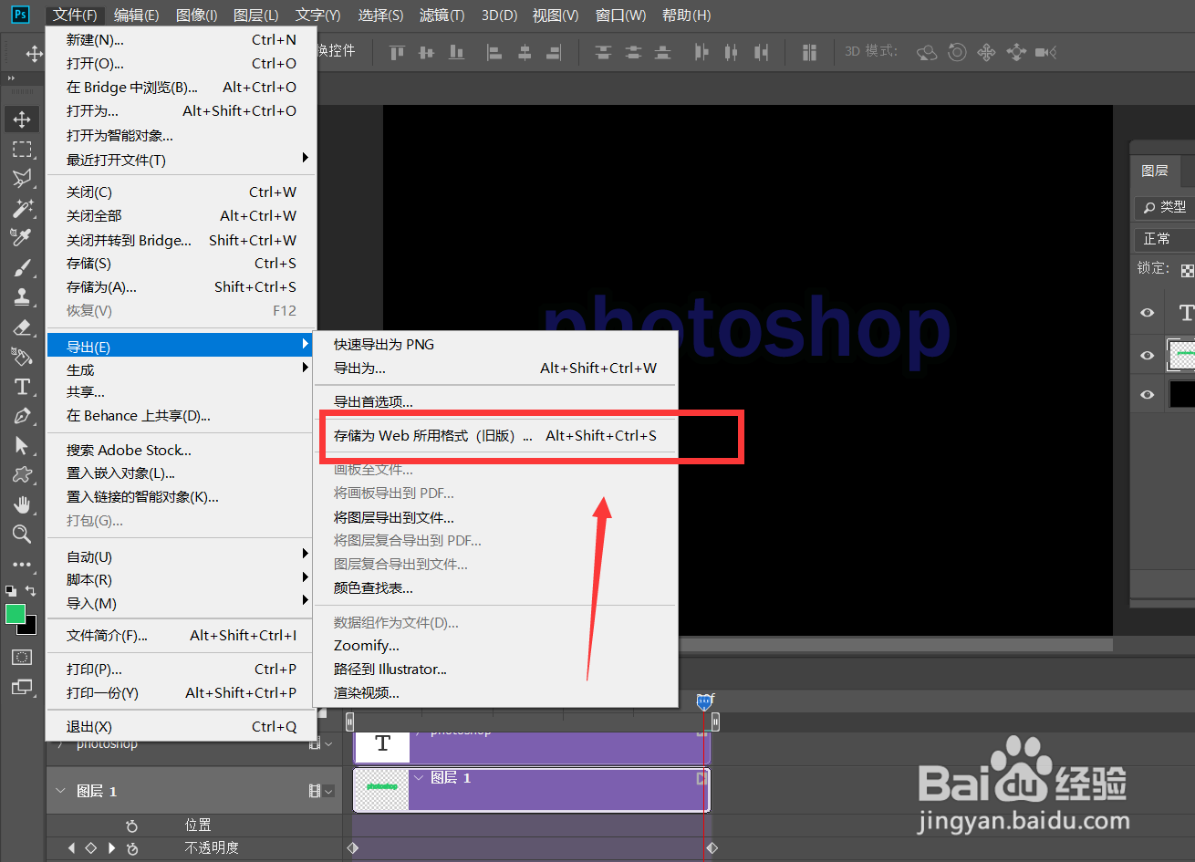Switch to the 图层 panel tab
The width and height of the screenshot is (1195, 862).
coord(1154,171)
